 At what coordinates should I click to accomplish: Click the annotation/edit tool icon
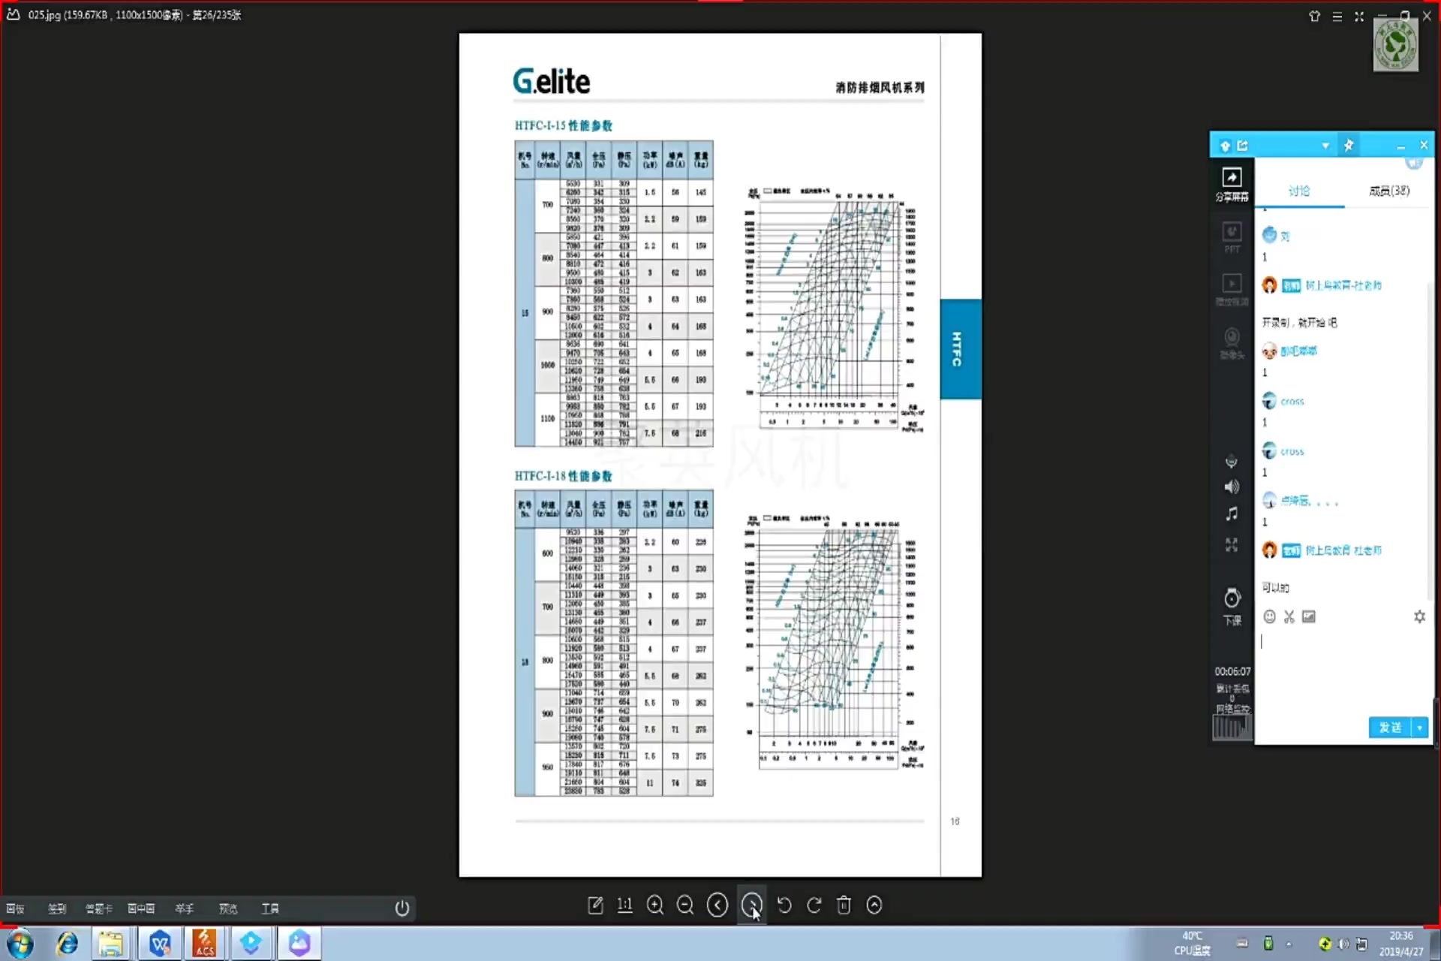[x=595, y=905]
